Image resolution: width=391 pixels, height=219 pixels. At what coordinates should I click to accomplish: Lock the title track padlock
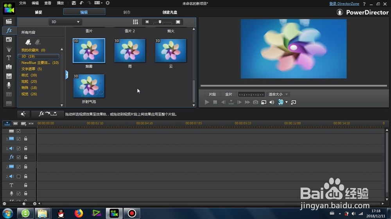(26, 185)
